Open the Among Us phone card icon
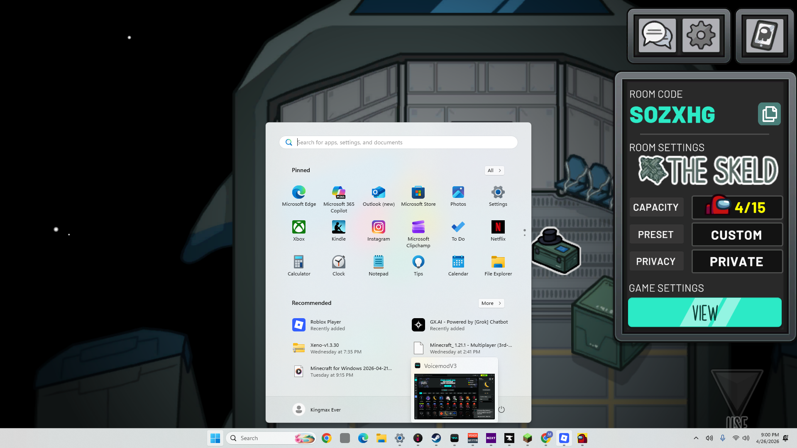Viewport: 797px width, 448px height. pos(765,35)
